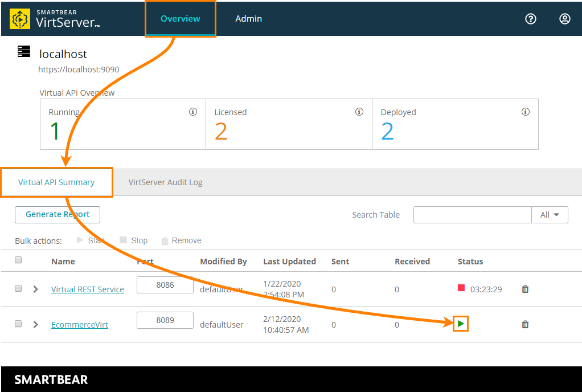582x392 pixels.
Task: Start the EcommerceVirt virtual API
Action: click(461, 324)
